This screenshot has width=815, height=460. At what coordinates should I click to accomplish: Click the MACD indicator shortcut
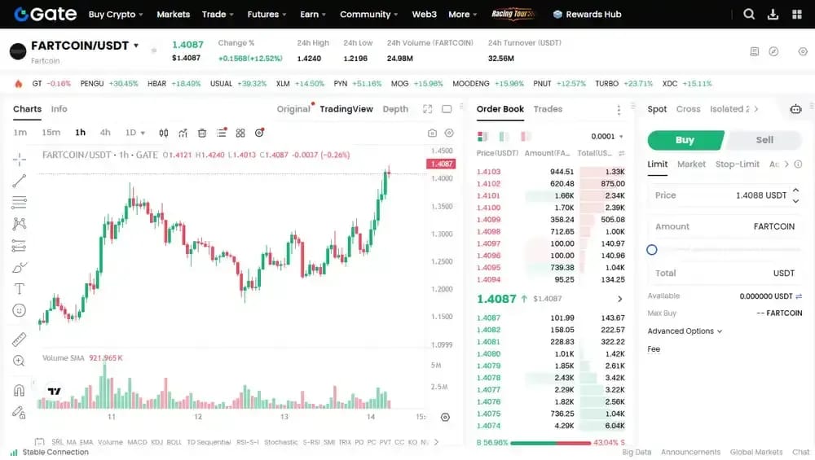coord(137,442)
